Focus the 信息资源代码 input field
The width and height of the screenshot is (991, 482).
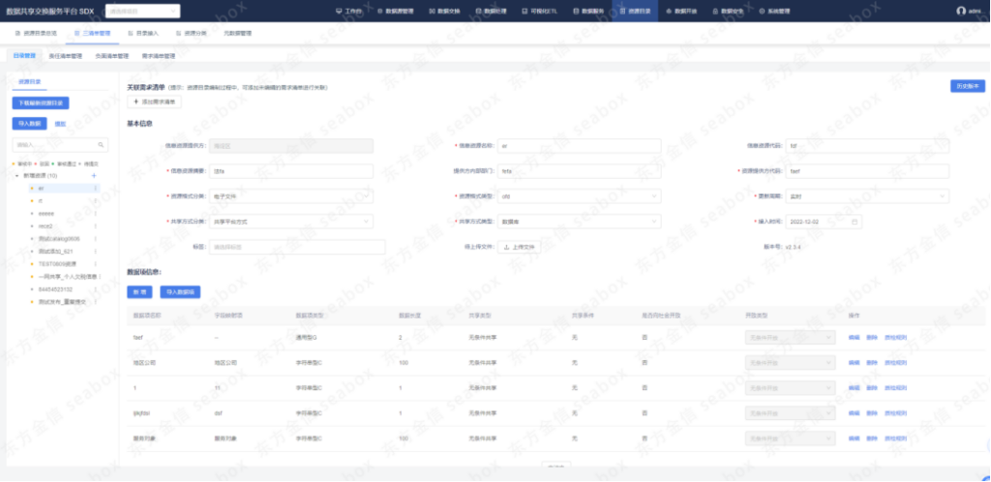tap(867, 146)
